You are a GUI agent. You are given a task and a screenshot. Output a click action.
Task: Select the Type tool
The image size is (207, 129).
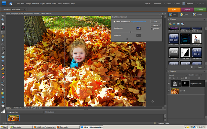coord(3,49)
